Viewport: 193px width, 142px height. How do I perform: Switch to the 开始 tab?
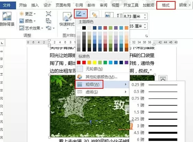point(23,5)
